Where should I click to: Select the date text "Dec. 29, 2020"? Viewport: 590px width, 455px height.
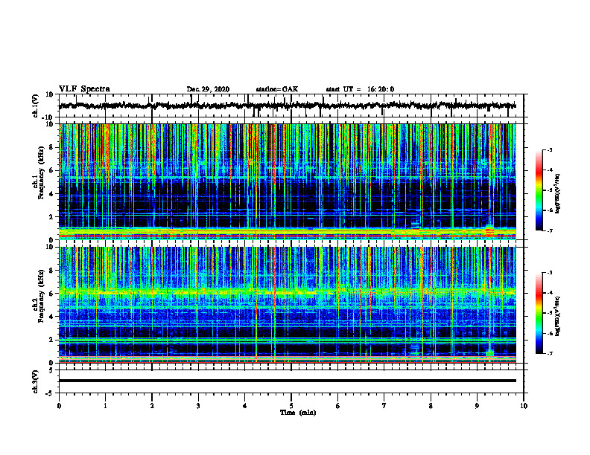[x=208, y=89]
